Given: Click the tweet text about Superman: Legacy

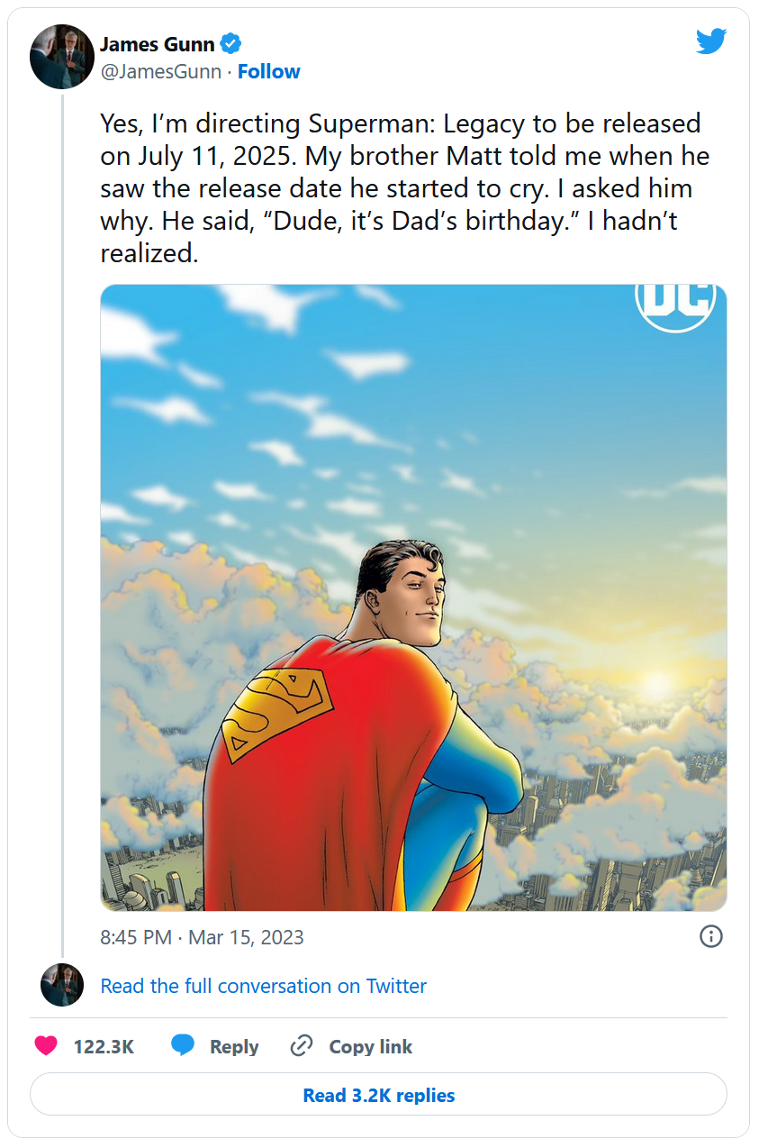Looking at the screenshot, I should click(405, 188).
